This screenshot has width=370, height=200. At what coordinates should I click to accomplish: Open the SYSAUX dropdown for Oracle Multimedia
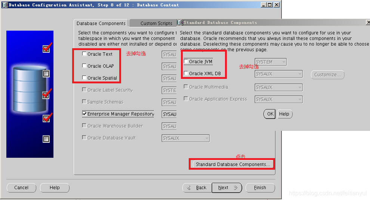279,87
